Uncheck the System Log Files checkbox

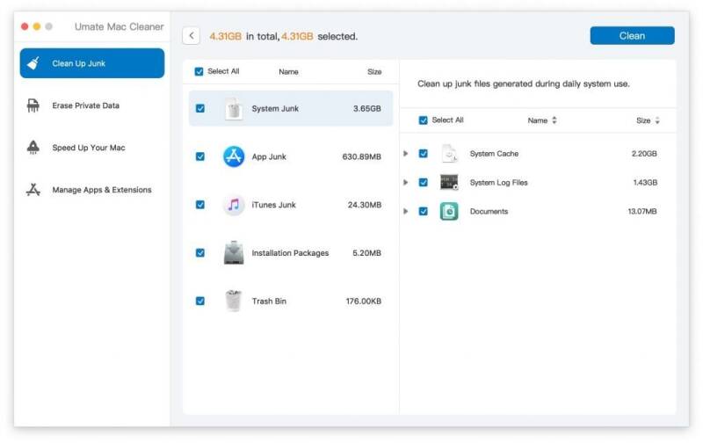424,183
